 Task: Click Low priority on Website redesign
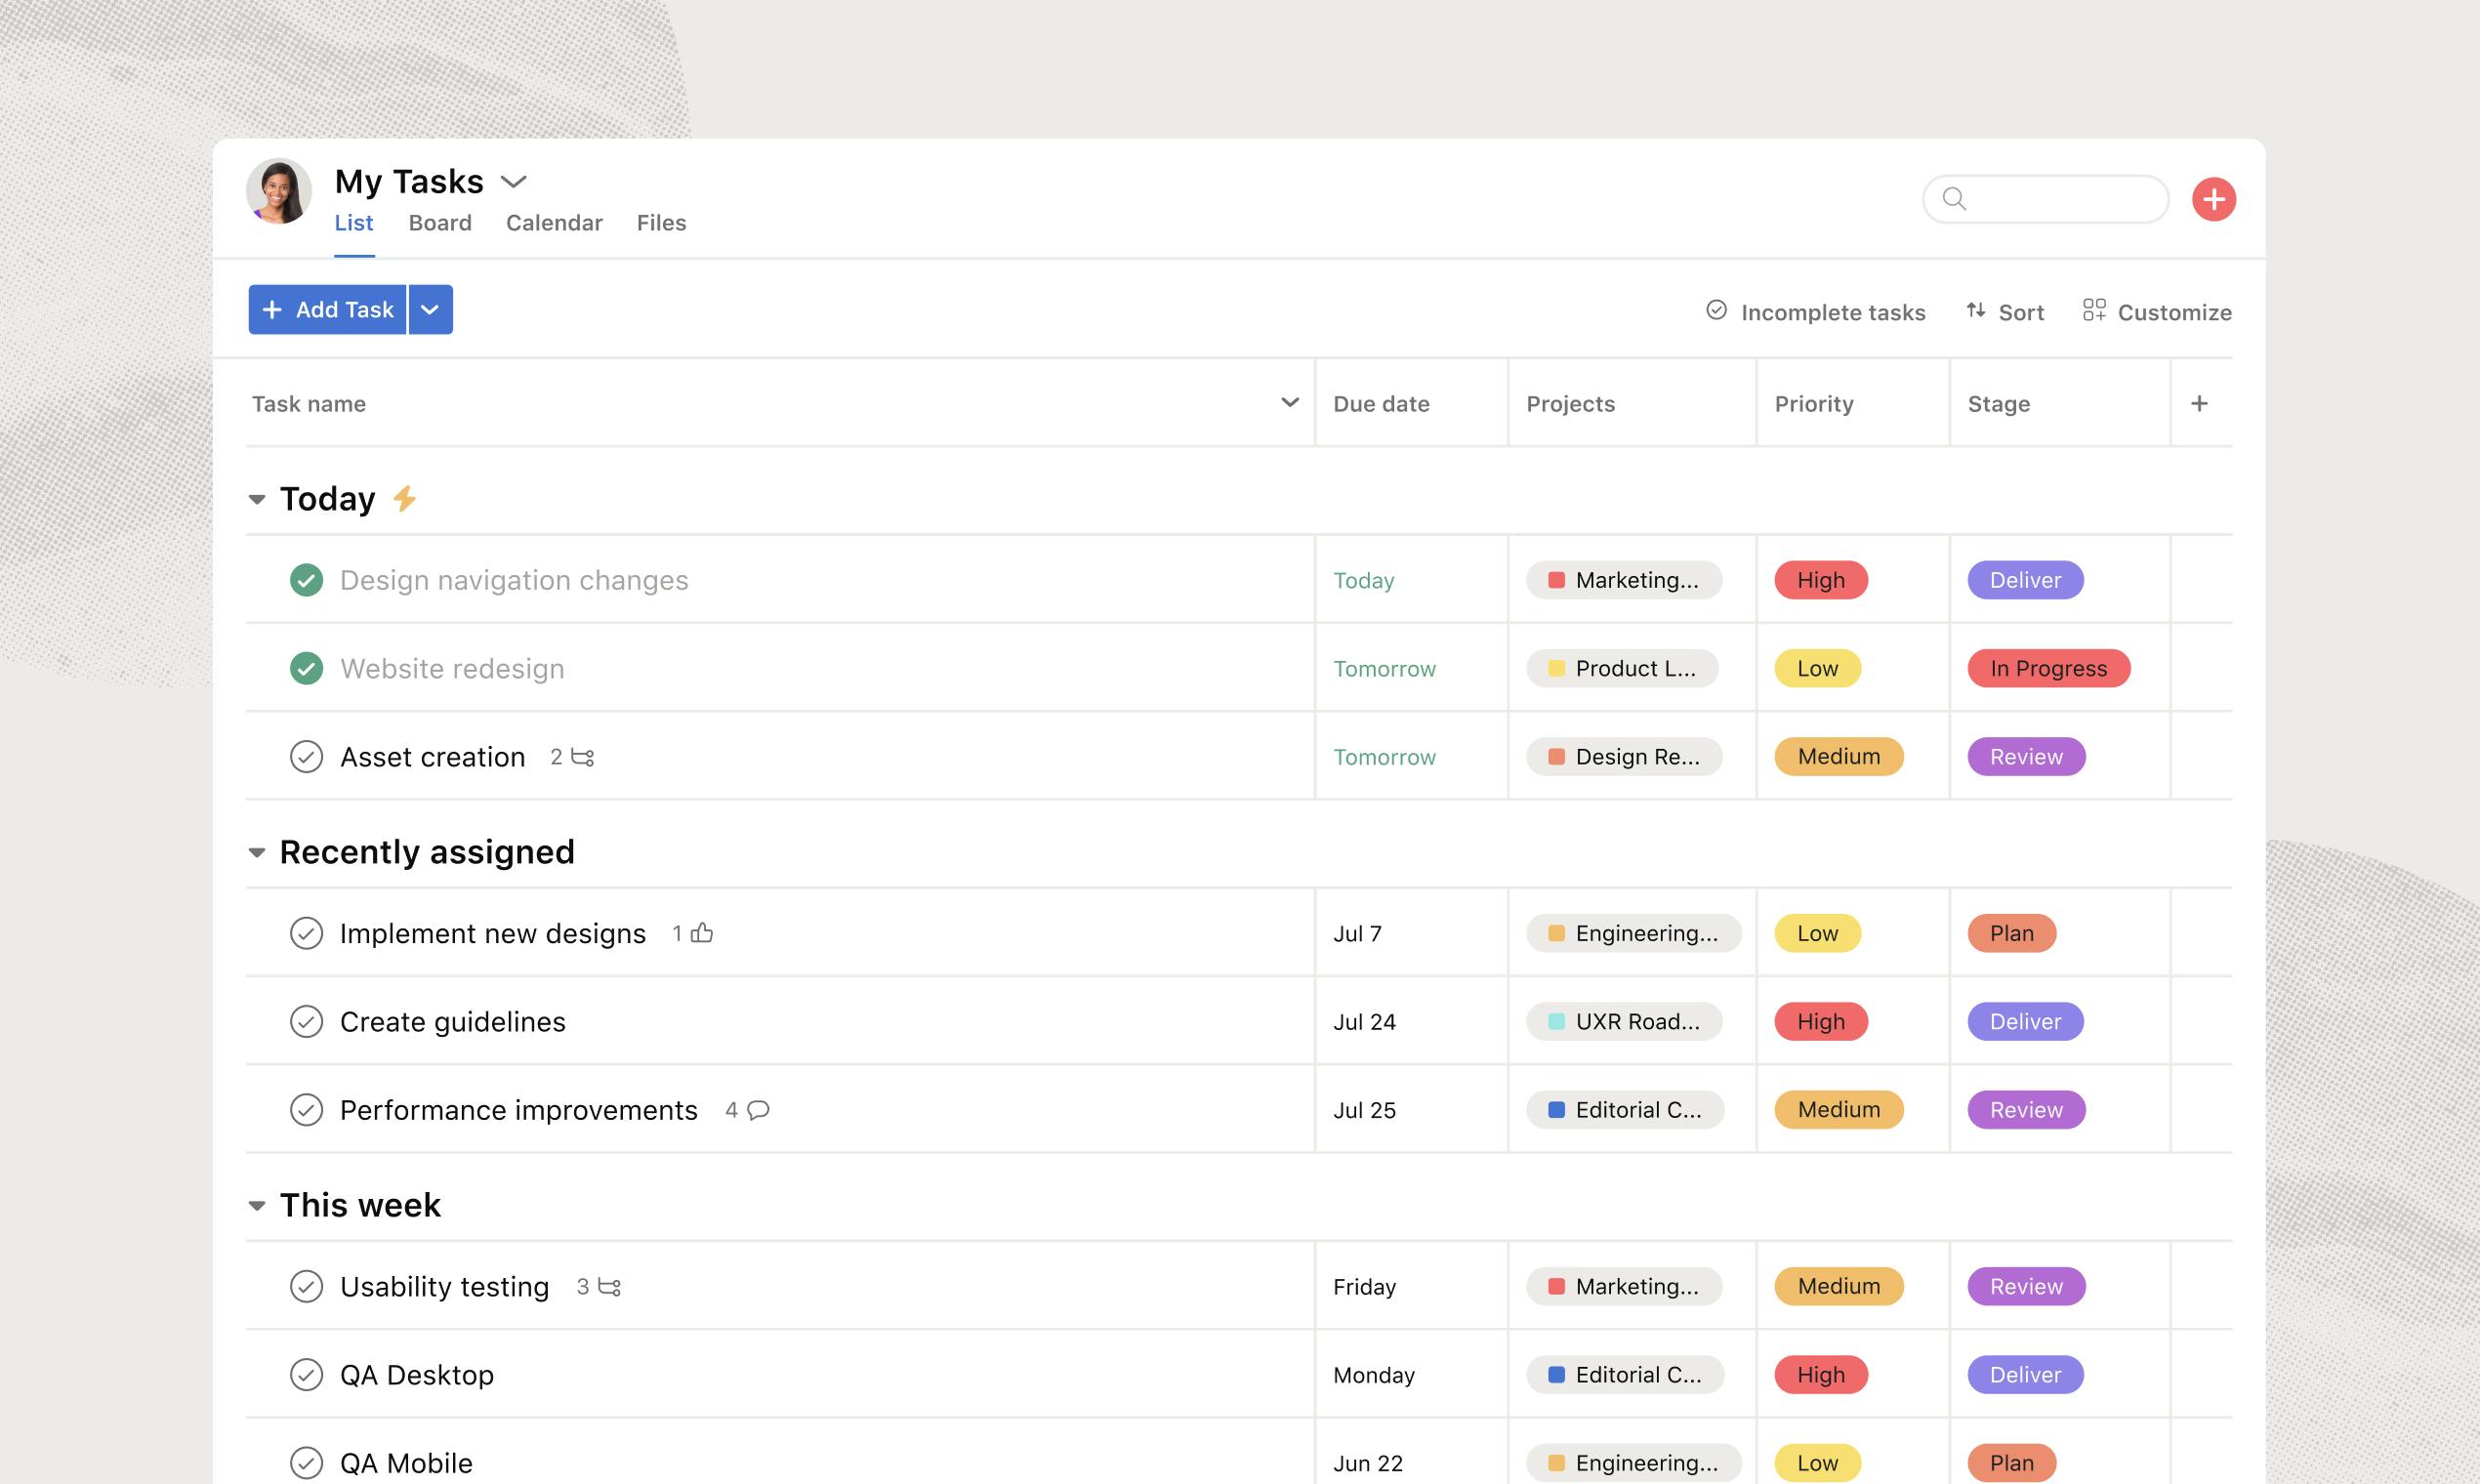tap(1818, 668)
